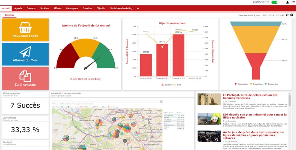This screenshot has width=296, height=150.
Task: Expand the map with the fullscreen icon
Action: (161, 102)
